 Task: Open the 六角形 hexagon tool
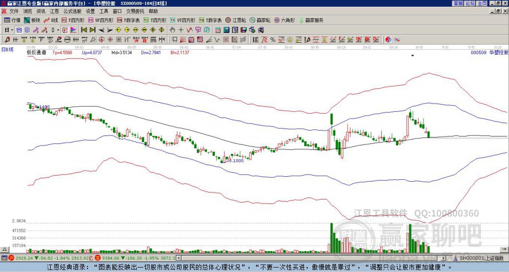point(284,20)
